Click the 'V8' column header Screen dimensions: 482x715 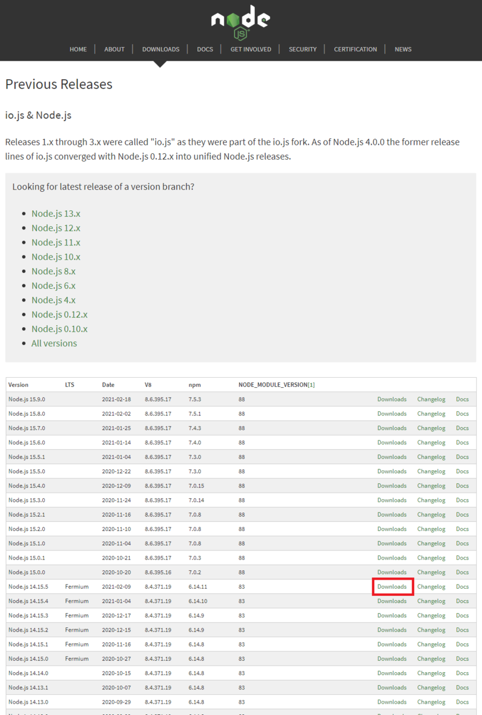(x=148, y=385)
